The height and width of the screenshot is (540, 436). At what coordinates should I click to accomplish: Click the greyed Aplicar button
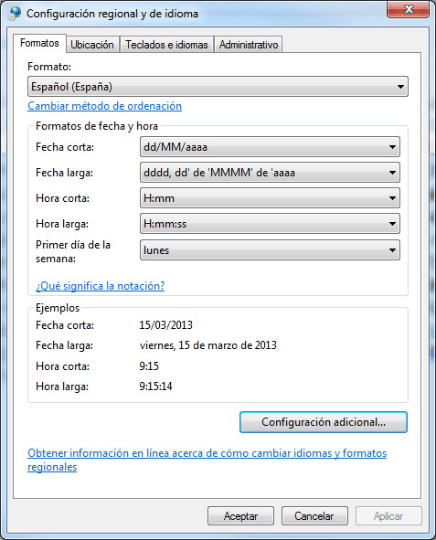[388, 516]
